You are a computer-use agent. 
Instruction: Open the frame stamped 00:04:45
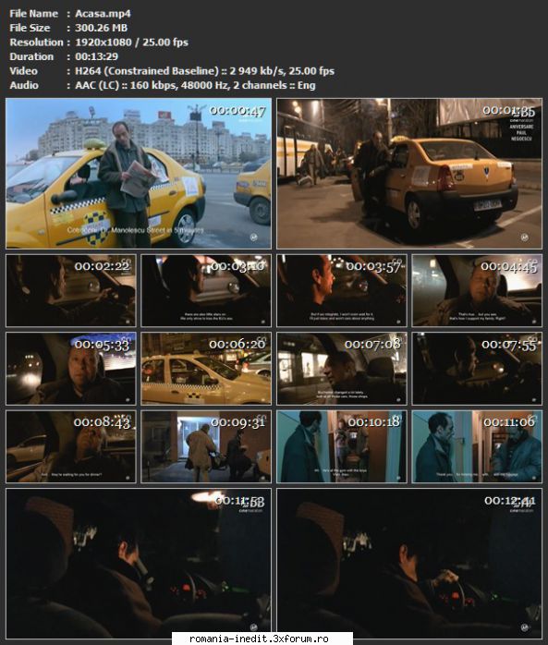pos(477,290)
